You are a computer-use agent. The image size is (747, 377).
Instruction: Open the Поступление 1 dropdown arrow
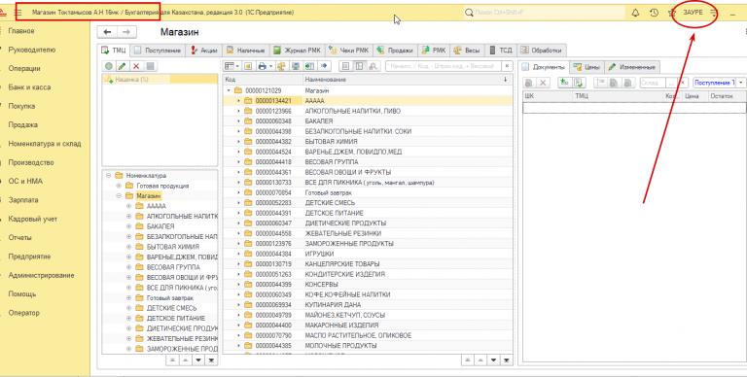(741, 83)
